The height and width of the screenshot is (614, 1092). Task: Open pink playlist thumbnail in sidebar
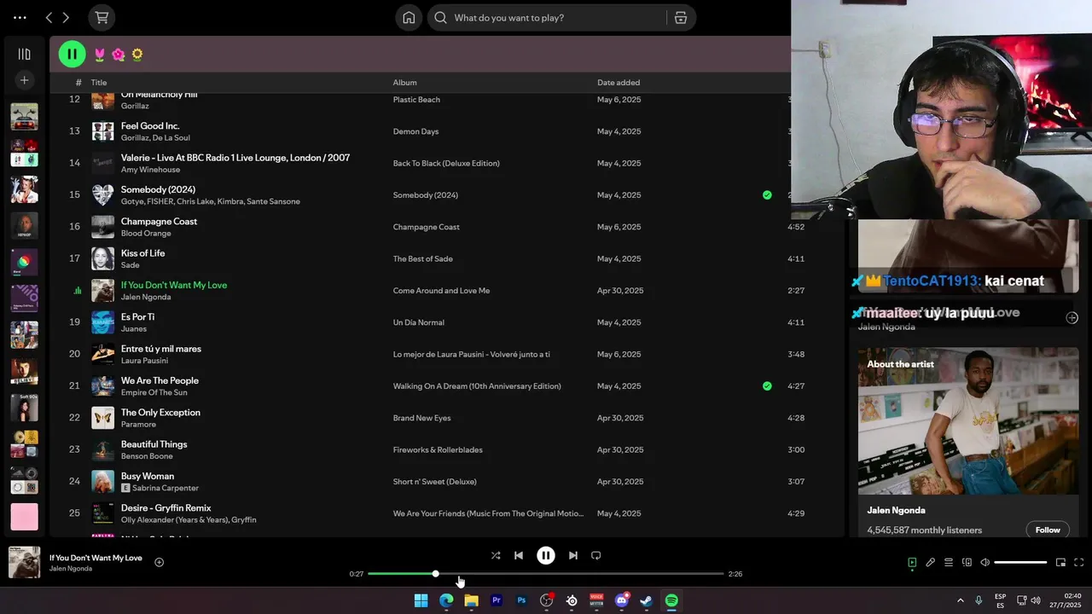pyautogui.click(x=24, y=517)
